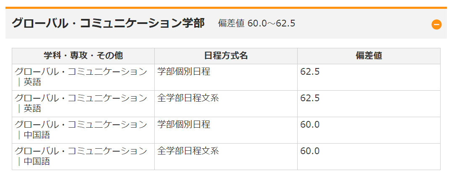The height and width of the screenshot is (181, 449).
Task: Click the グローバル・コミュニケーション学部 heading title
Action: pos(108,23)
